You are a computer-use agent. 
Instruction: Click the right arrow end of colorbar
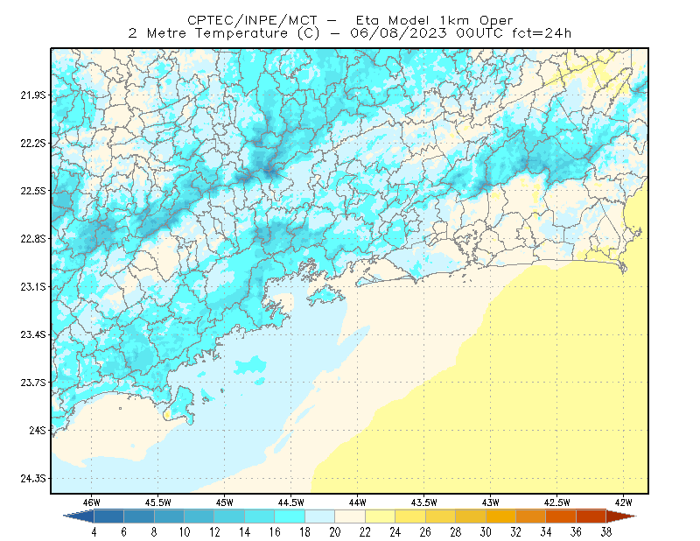[x=621, y=516]
